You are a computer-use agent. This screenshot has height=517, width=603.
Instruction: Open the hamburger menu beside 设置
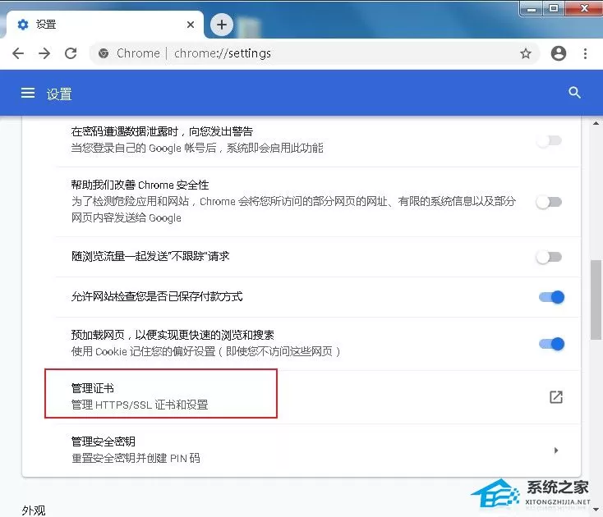pos(28,93)
